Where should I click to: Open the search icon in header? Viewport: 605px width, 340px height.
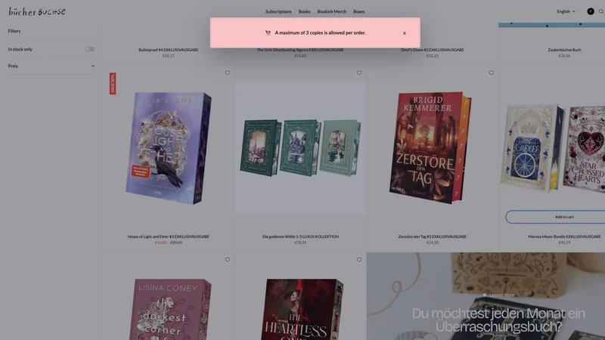pyautogui.click(x=600, y=11)
